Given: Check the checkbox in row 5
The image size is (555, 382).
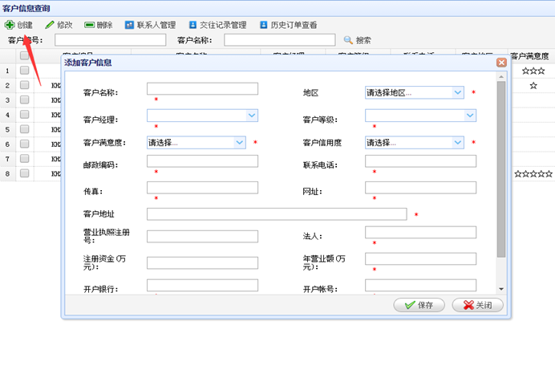Looking at the screenshot, I should (24, 129).
